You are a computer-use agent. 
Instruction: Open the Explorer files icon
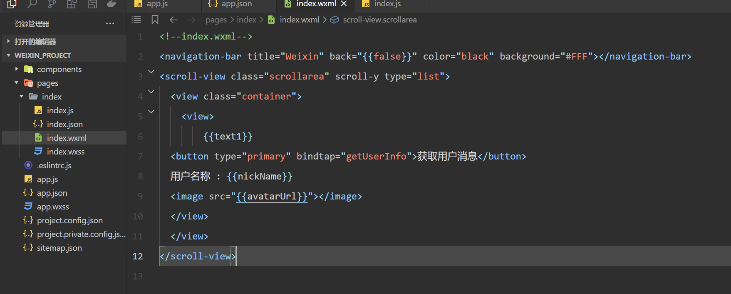pyautogui.click(x=12, y=4)
